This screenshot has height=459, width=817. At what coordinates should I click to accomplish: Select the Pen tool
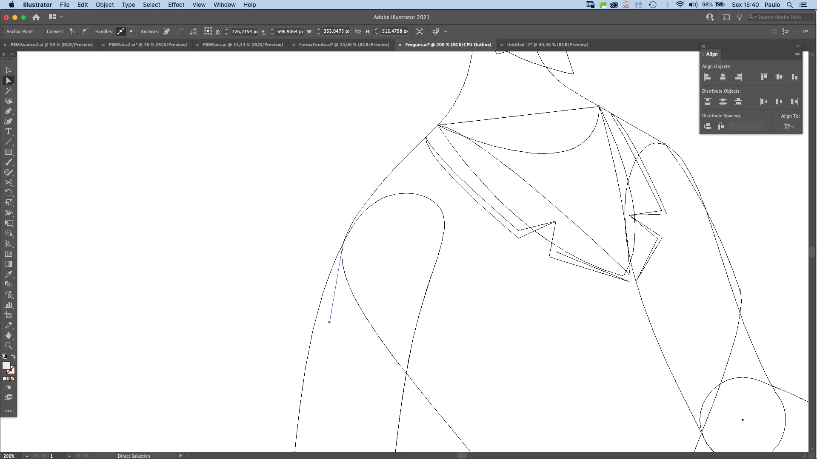8,111
